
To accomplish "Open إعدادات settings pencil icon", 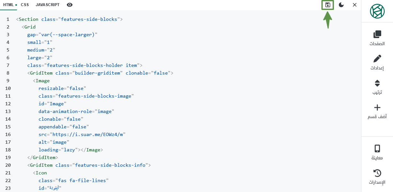I will [x=377, y=59].
